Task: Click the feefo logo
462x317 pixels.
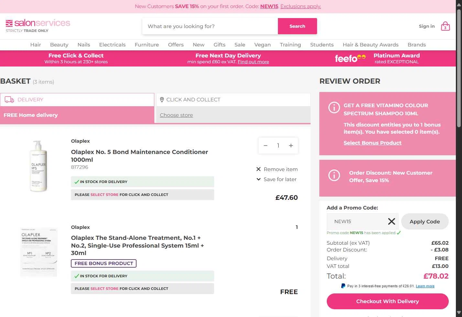Action: [x=350, y=58]
